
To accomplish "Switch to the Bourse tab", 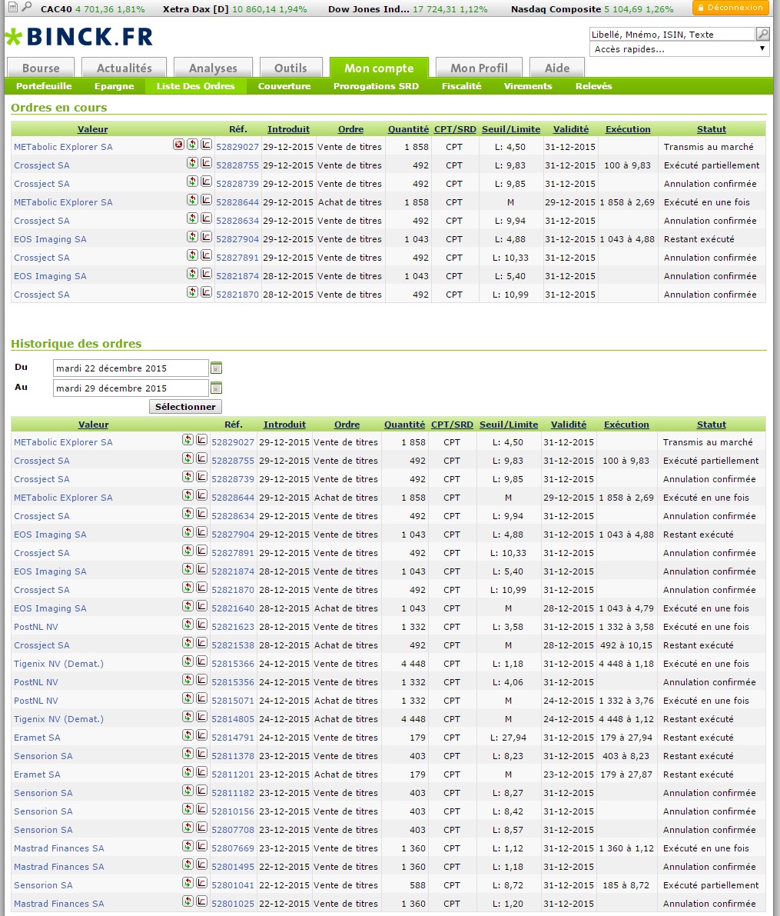I will (x=41, y=68).
